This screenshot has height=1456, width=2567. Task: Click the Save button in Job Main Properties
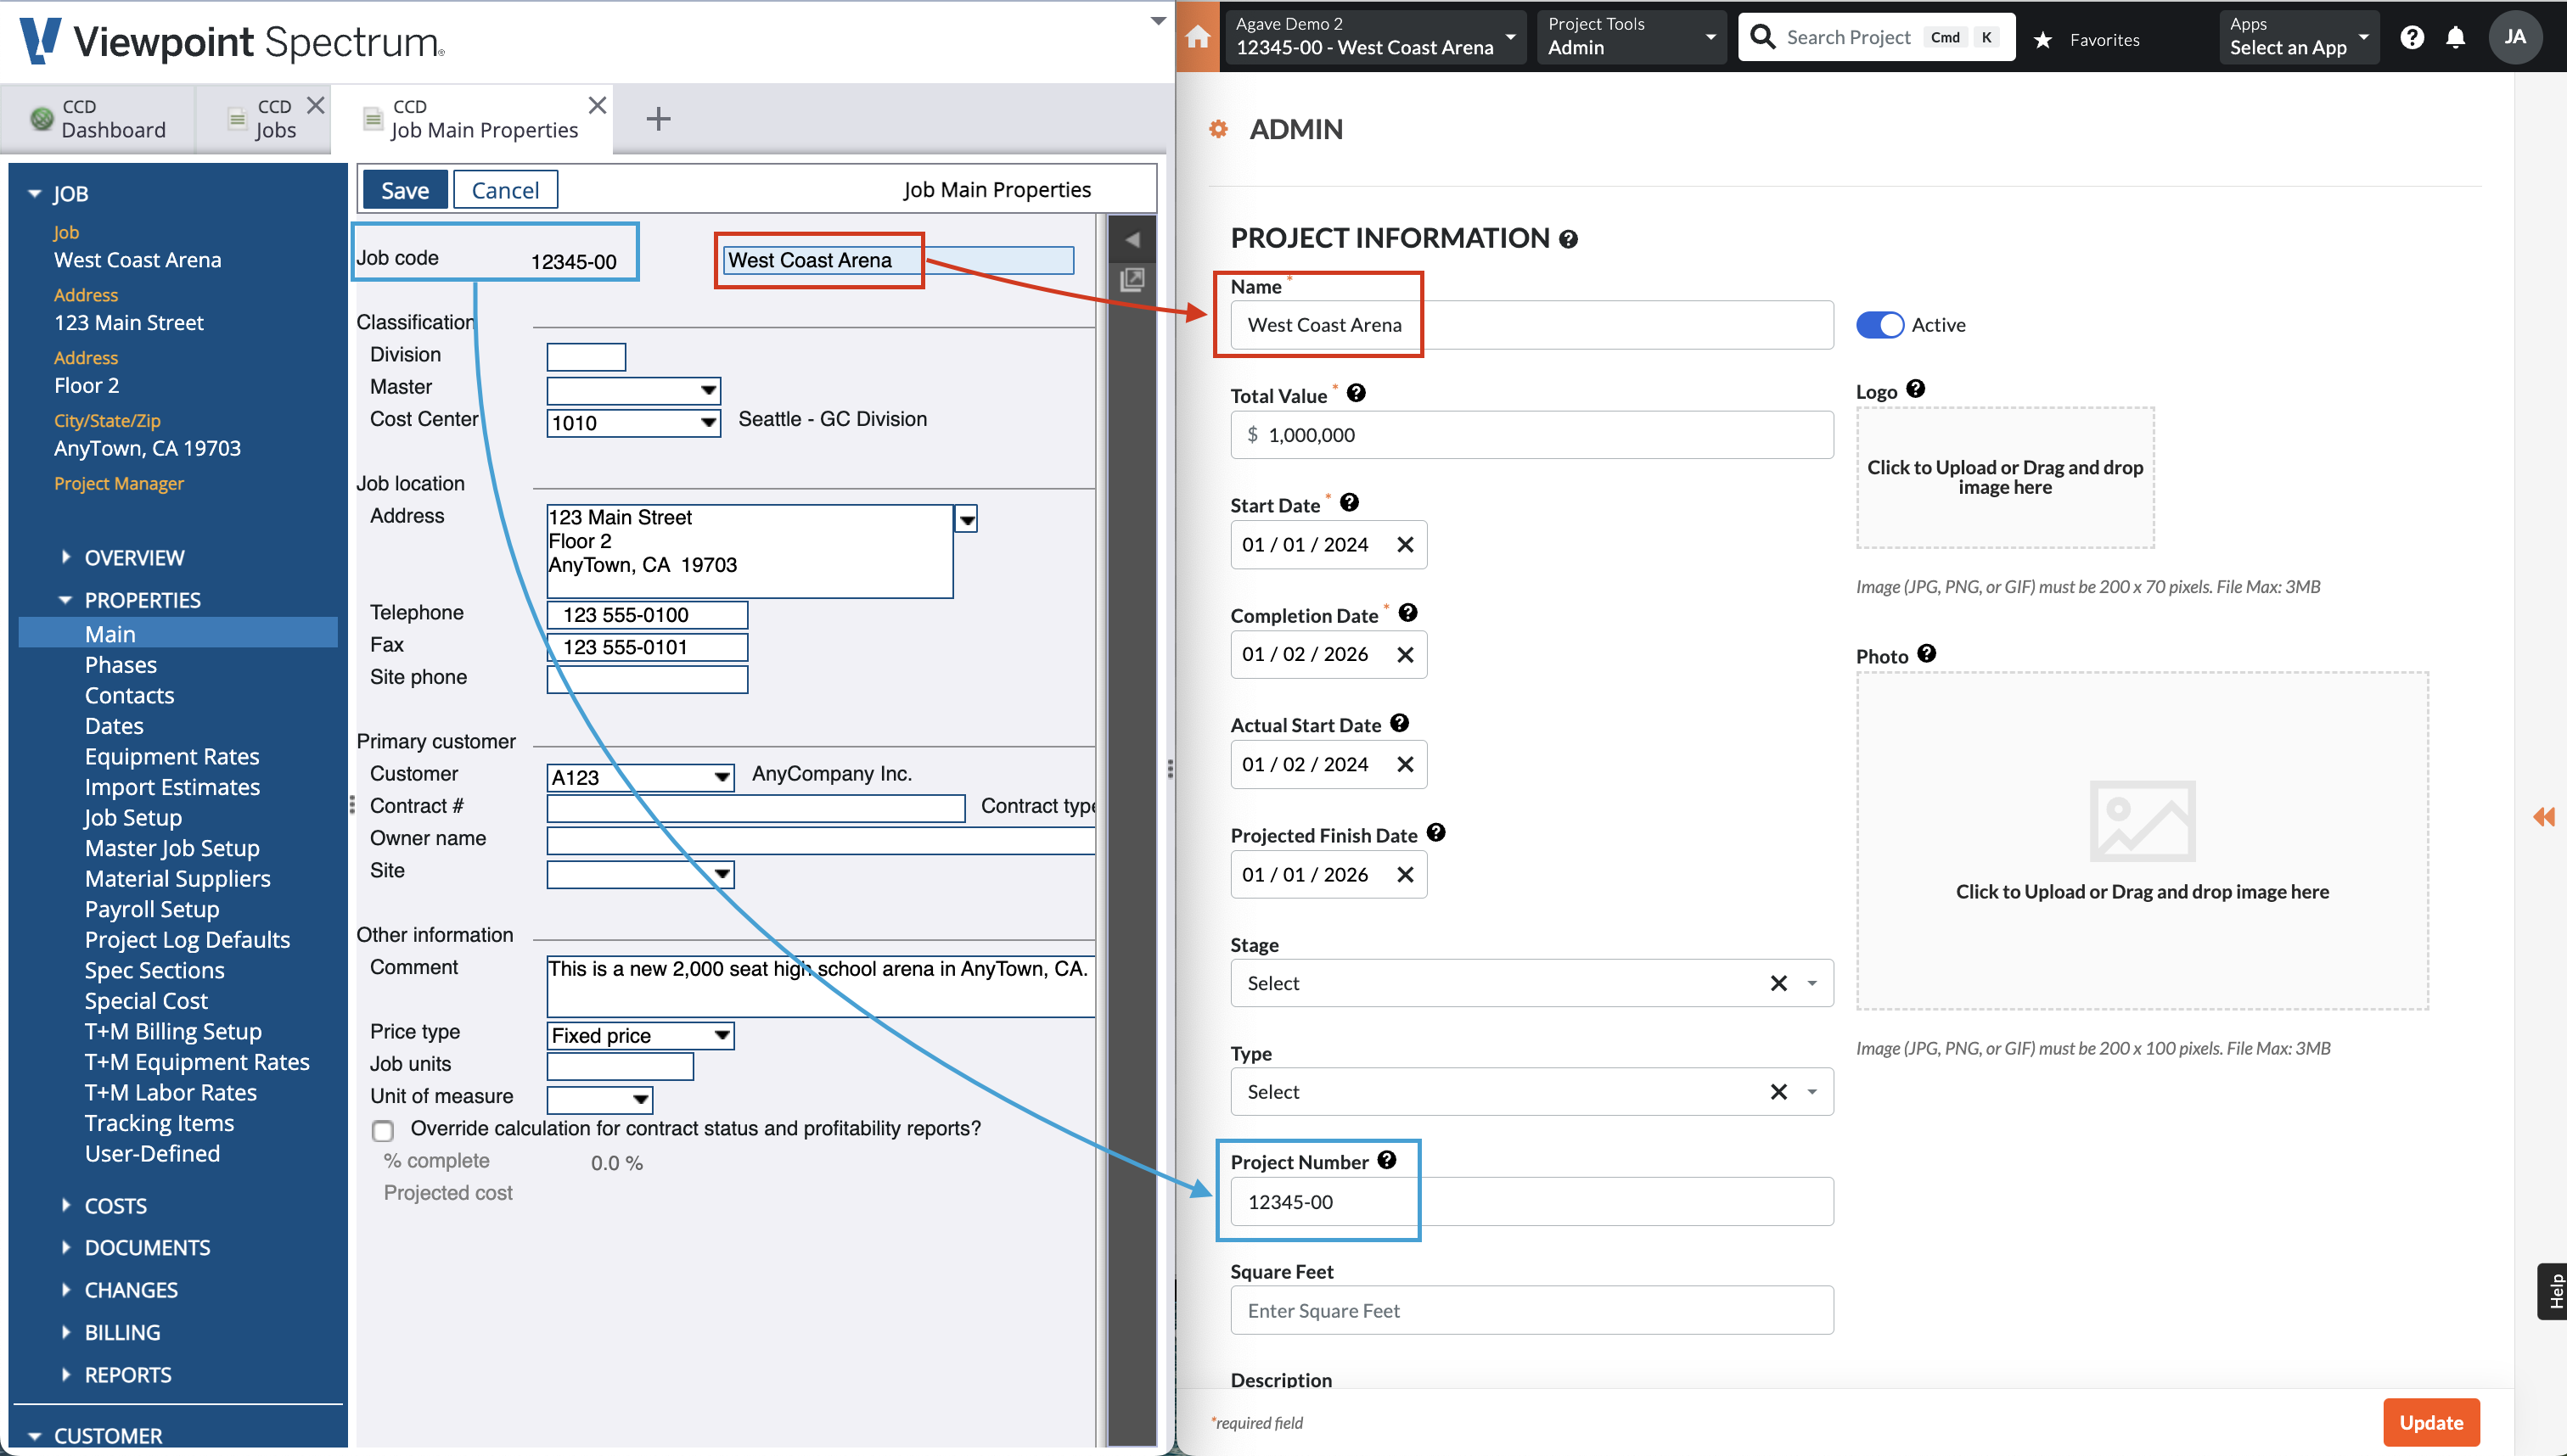pos(404,190)
